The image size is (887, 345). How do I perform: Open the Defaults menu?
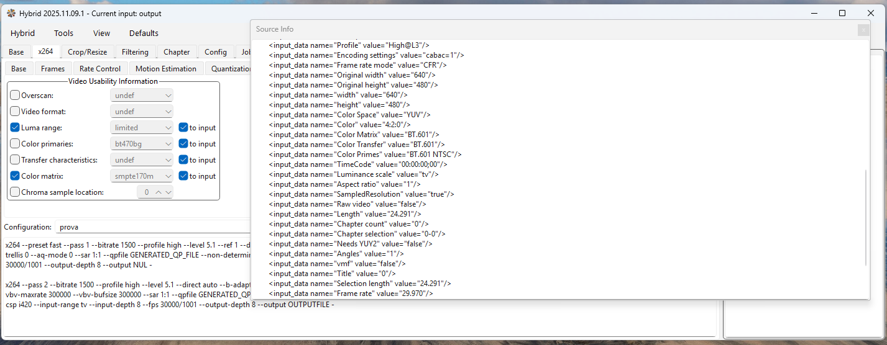144,34
